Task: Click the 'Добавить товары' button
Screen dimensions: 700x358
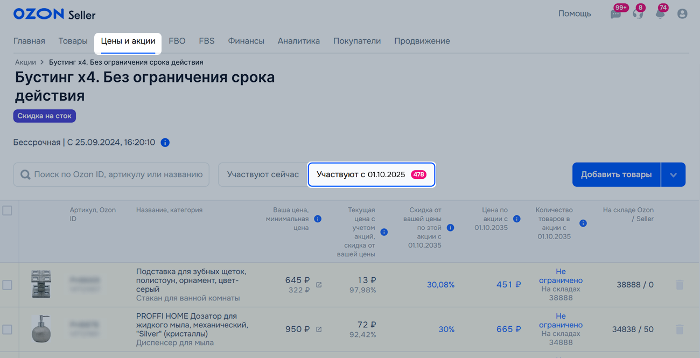Action: coord(616,175)
